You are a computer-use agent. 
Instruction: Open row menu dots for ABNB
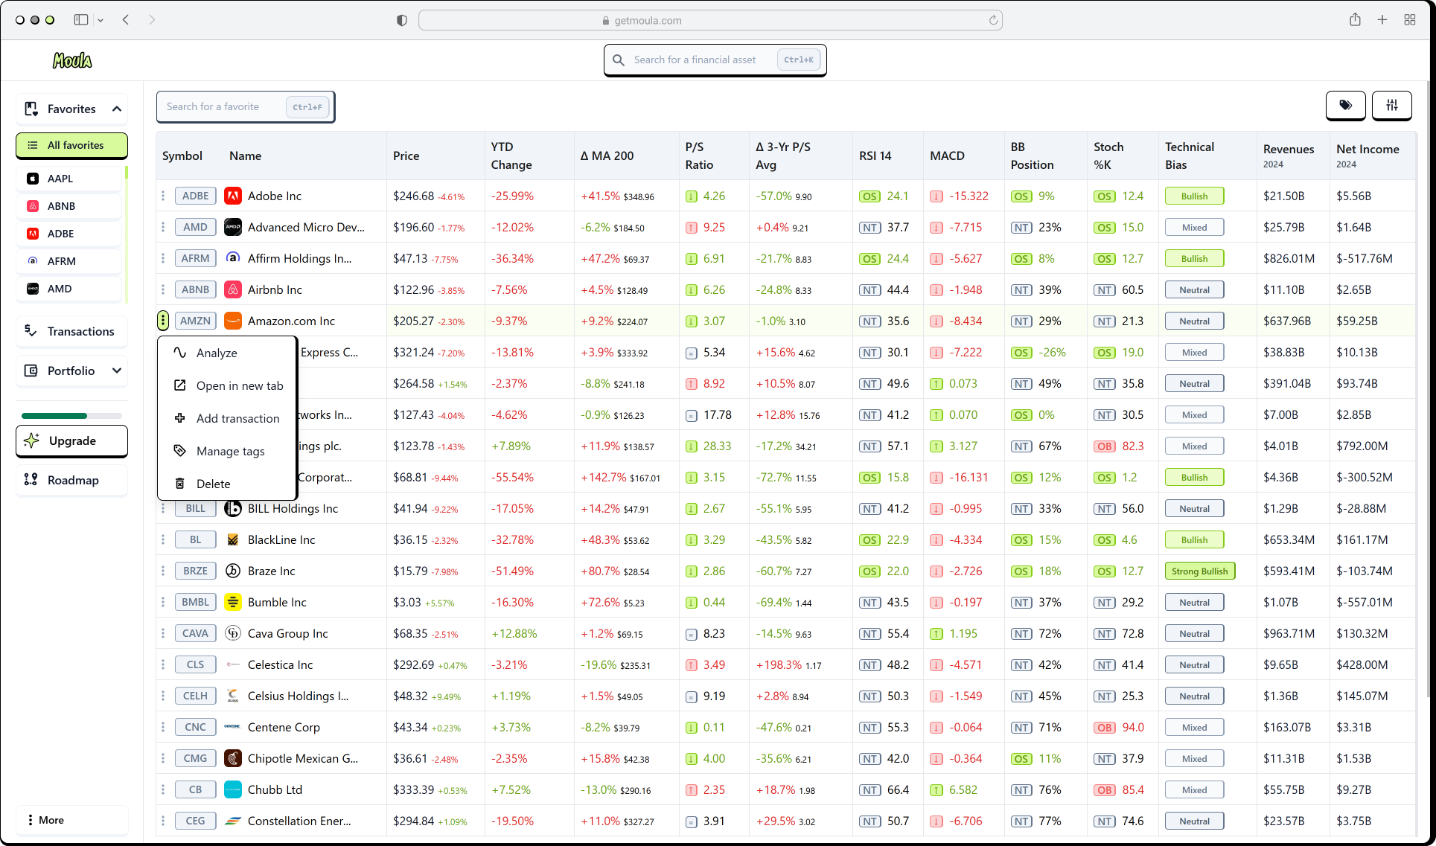click(163, 289)
